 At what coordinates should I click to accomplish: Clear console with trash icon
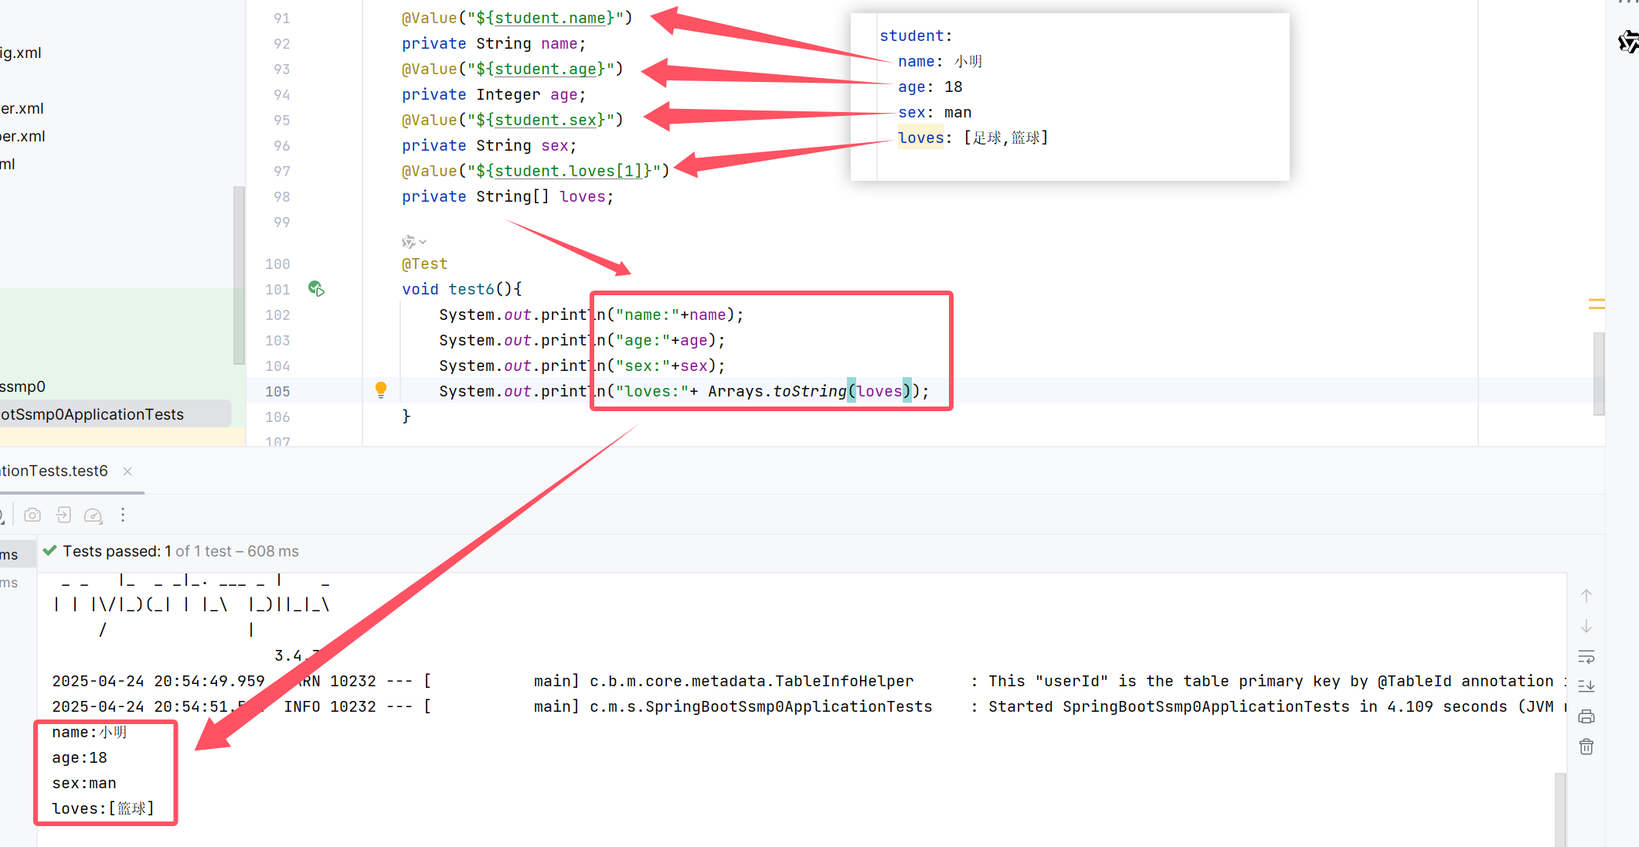[1586, 747]
